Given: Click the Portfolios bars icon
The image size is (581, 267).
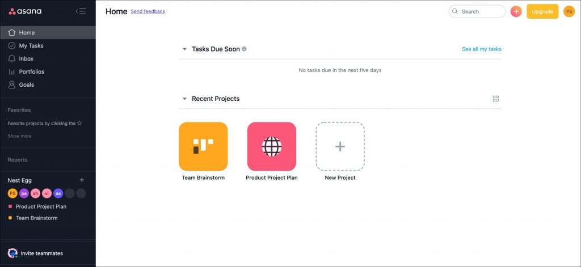Looking at the screenshot, I should pos(12,71).
